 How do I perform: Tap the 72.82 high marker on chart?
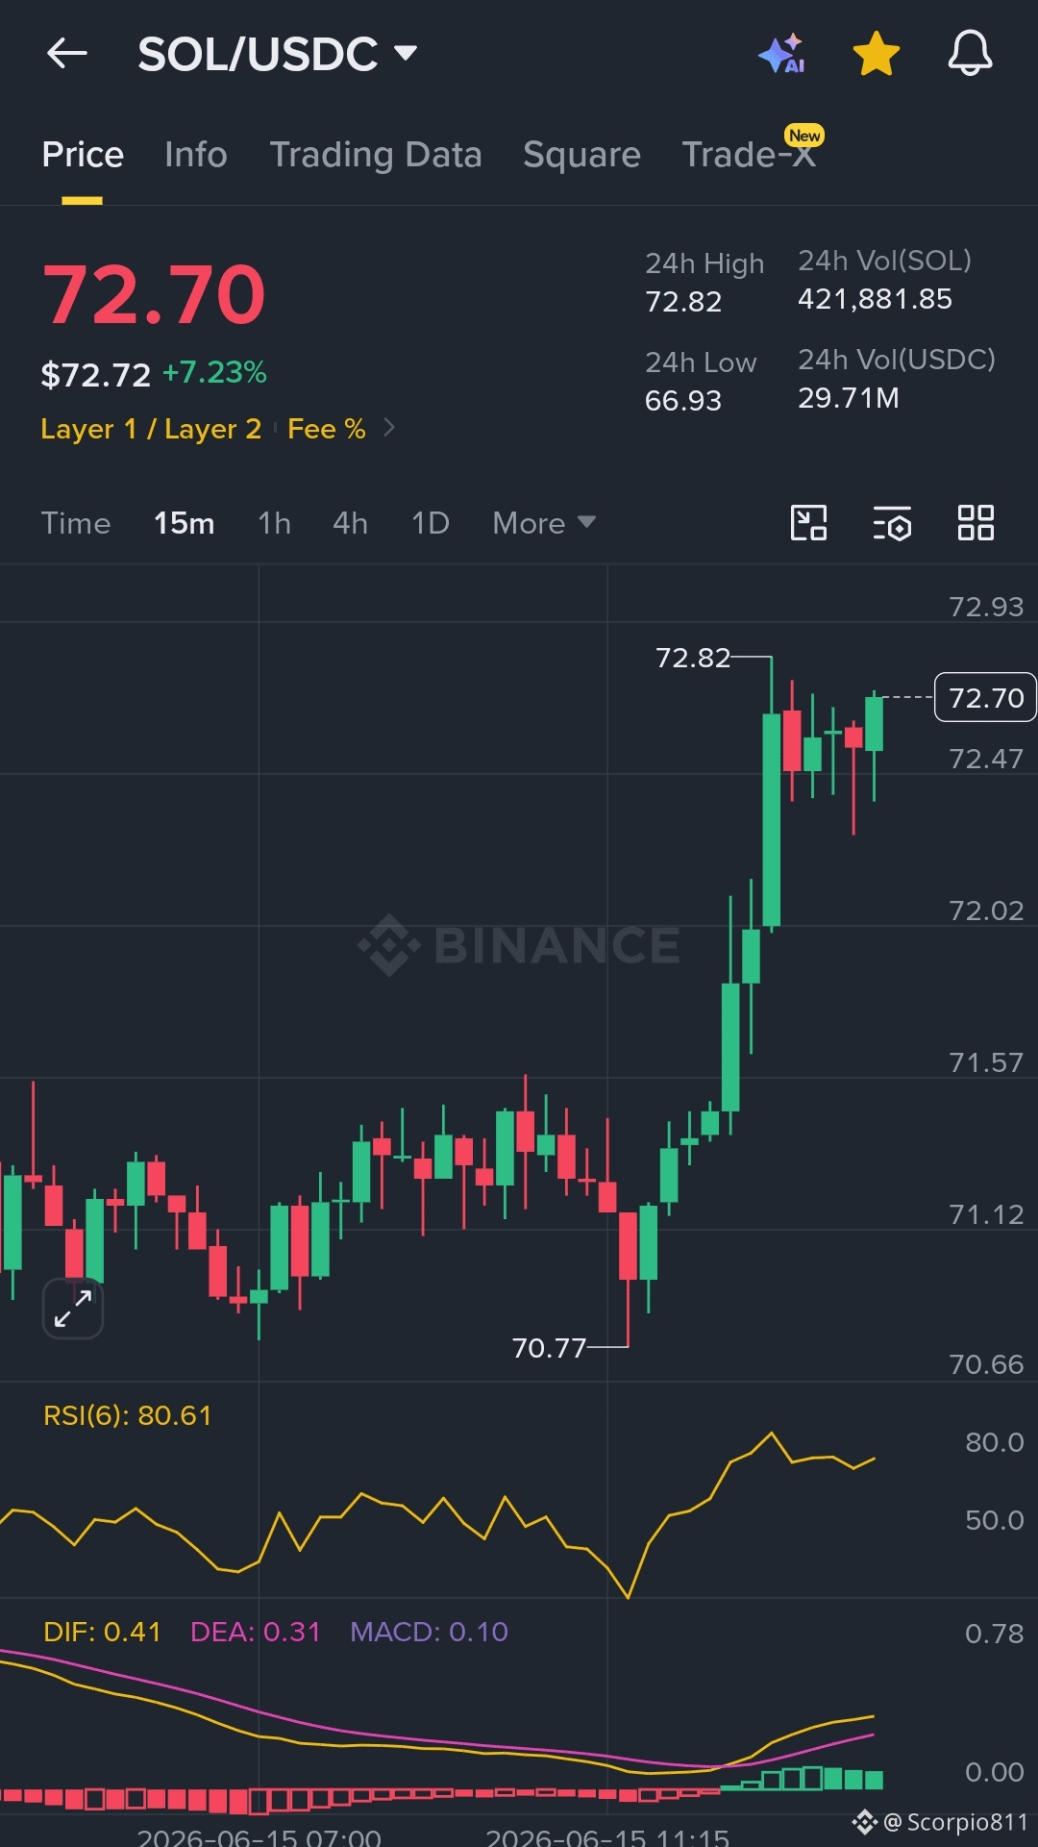pos(693,658)
